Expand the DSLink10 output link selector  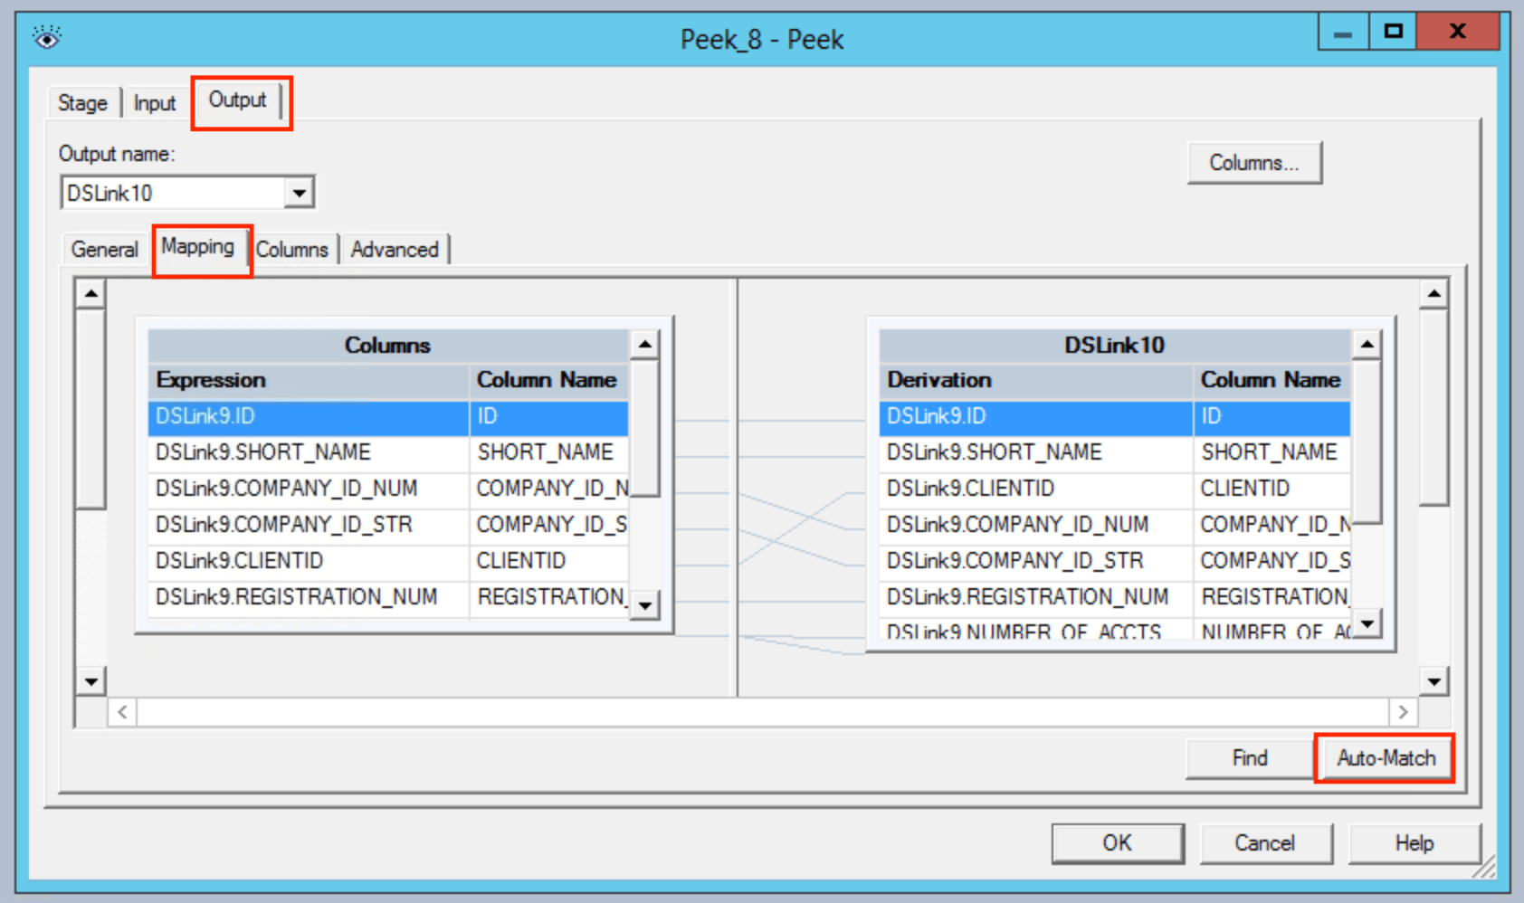(300, 192)
